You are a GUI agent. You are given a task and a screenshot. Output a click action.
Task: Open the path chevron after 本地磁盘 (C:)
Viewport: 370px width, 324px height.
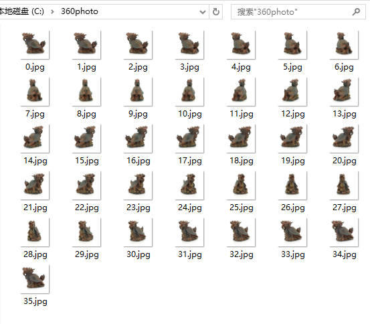click(x=52, y=11)
